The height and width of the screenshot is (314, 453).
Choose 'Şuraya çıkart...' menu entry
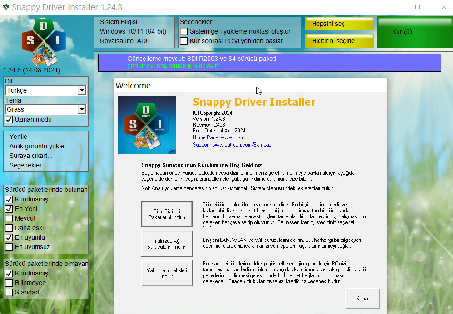pos(31,156)
